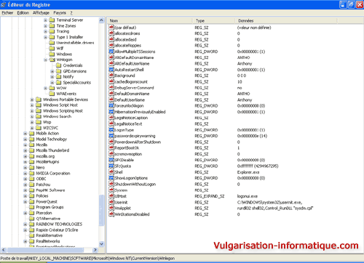The width and height of the screenshot is (364, 263).
Task: Expand the GPExtensions key
Action: coord(52,71)
